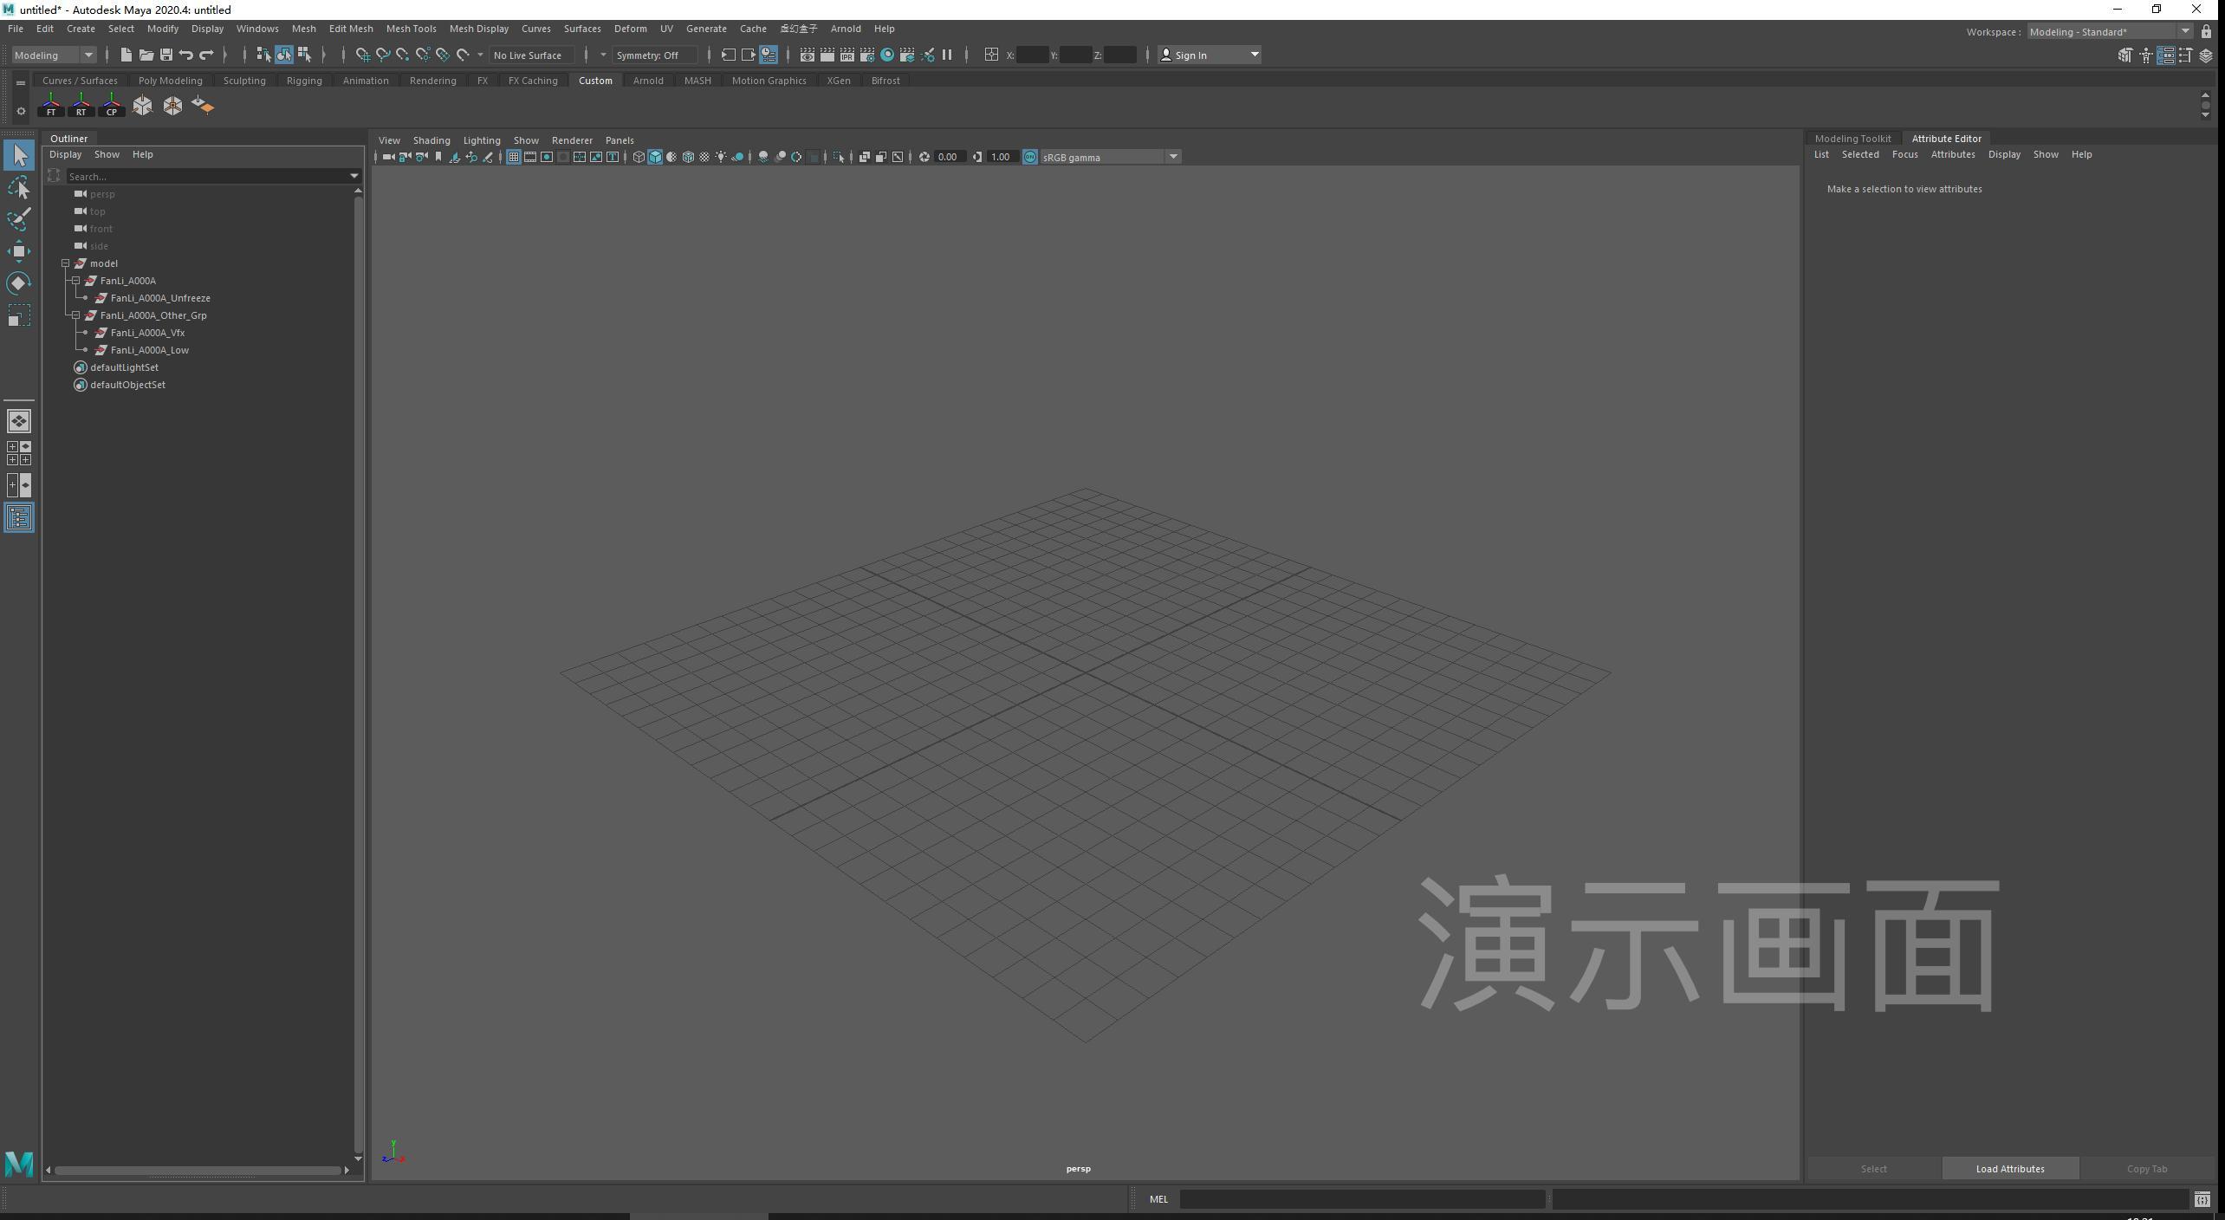Click the CP custom shelf button
This screenshot has height=1220, width=2225.
click(112, 106)
